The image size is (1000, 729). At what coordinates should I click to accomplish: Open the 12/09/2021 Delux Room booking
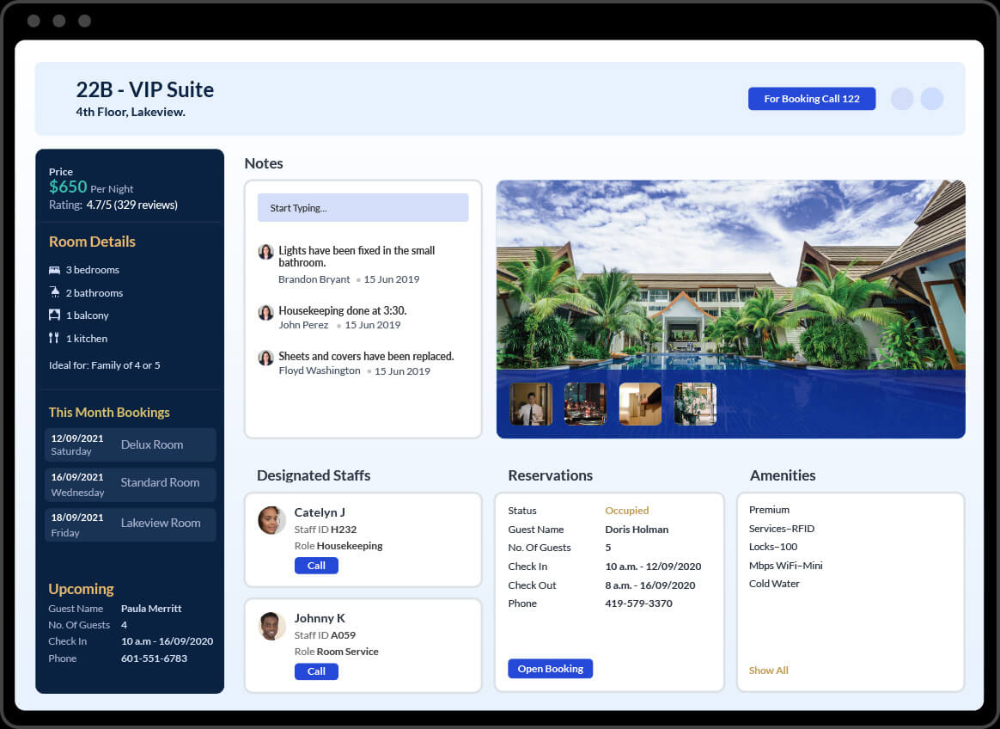131,444
